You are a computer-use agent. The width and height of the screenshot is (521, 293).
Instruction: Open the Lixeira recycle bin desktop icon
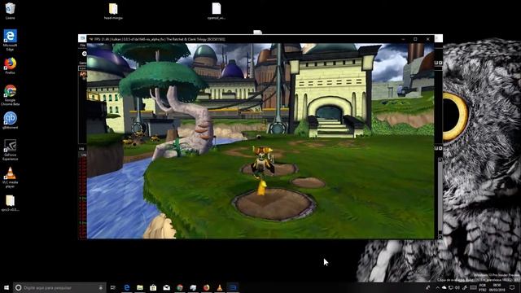click(x=10, y=11)
